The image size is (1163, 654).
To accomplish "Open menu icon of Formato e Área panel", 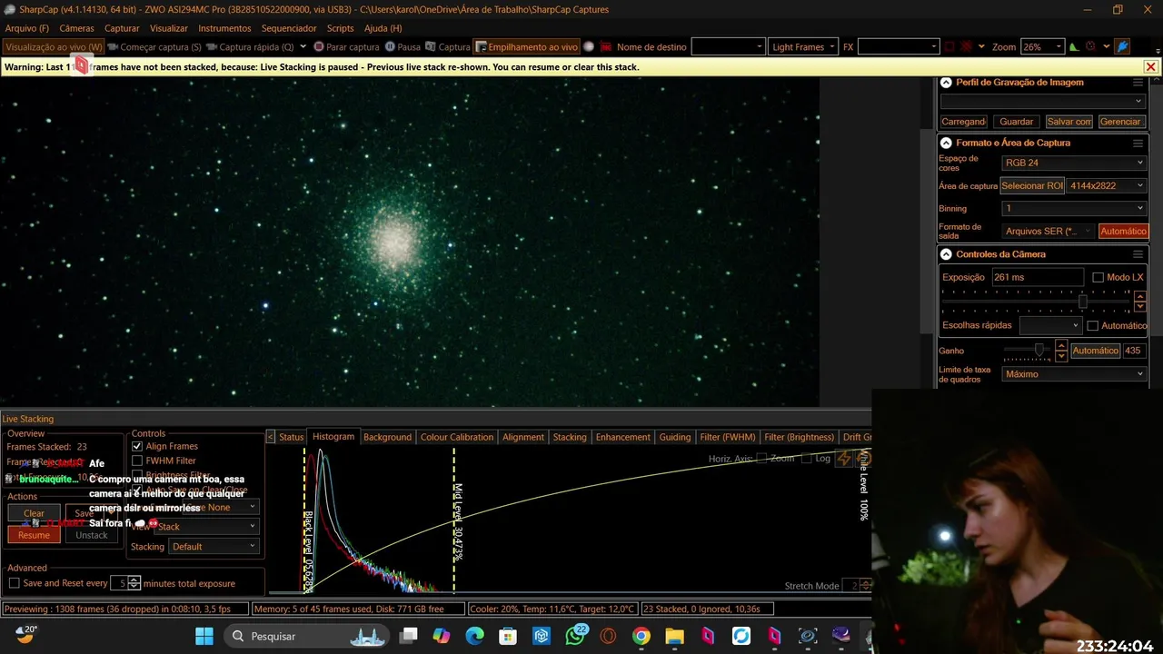I will point(1138,143).
